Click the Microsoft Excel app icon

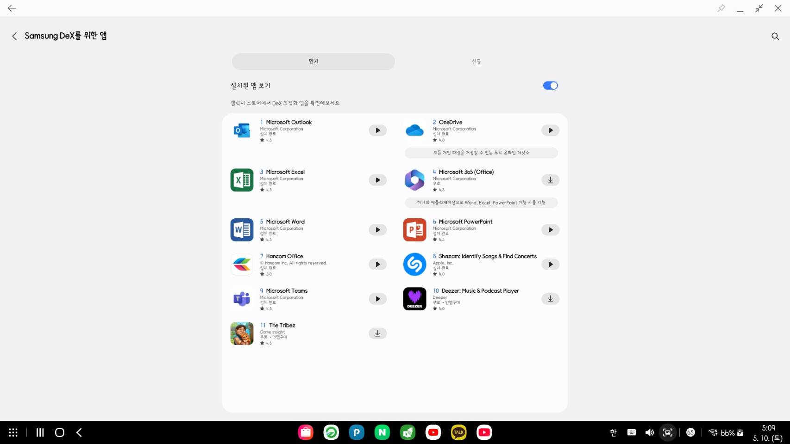242,180
